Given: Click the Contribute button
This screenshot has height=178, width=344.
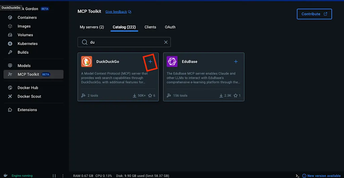Looking at the screenshot, I should pyautogui.click(x=314, y=14).
